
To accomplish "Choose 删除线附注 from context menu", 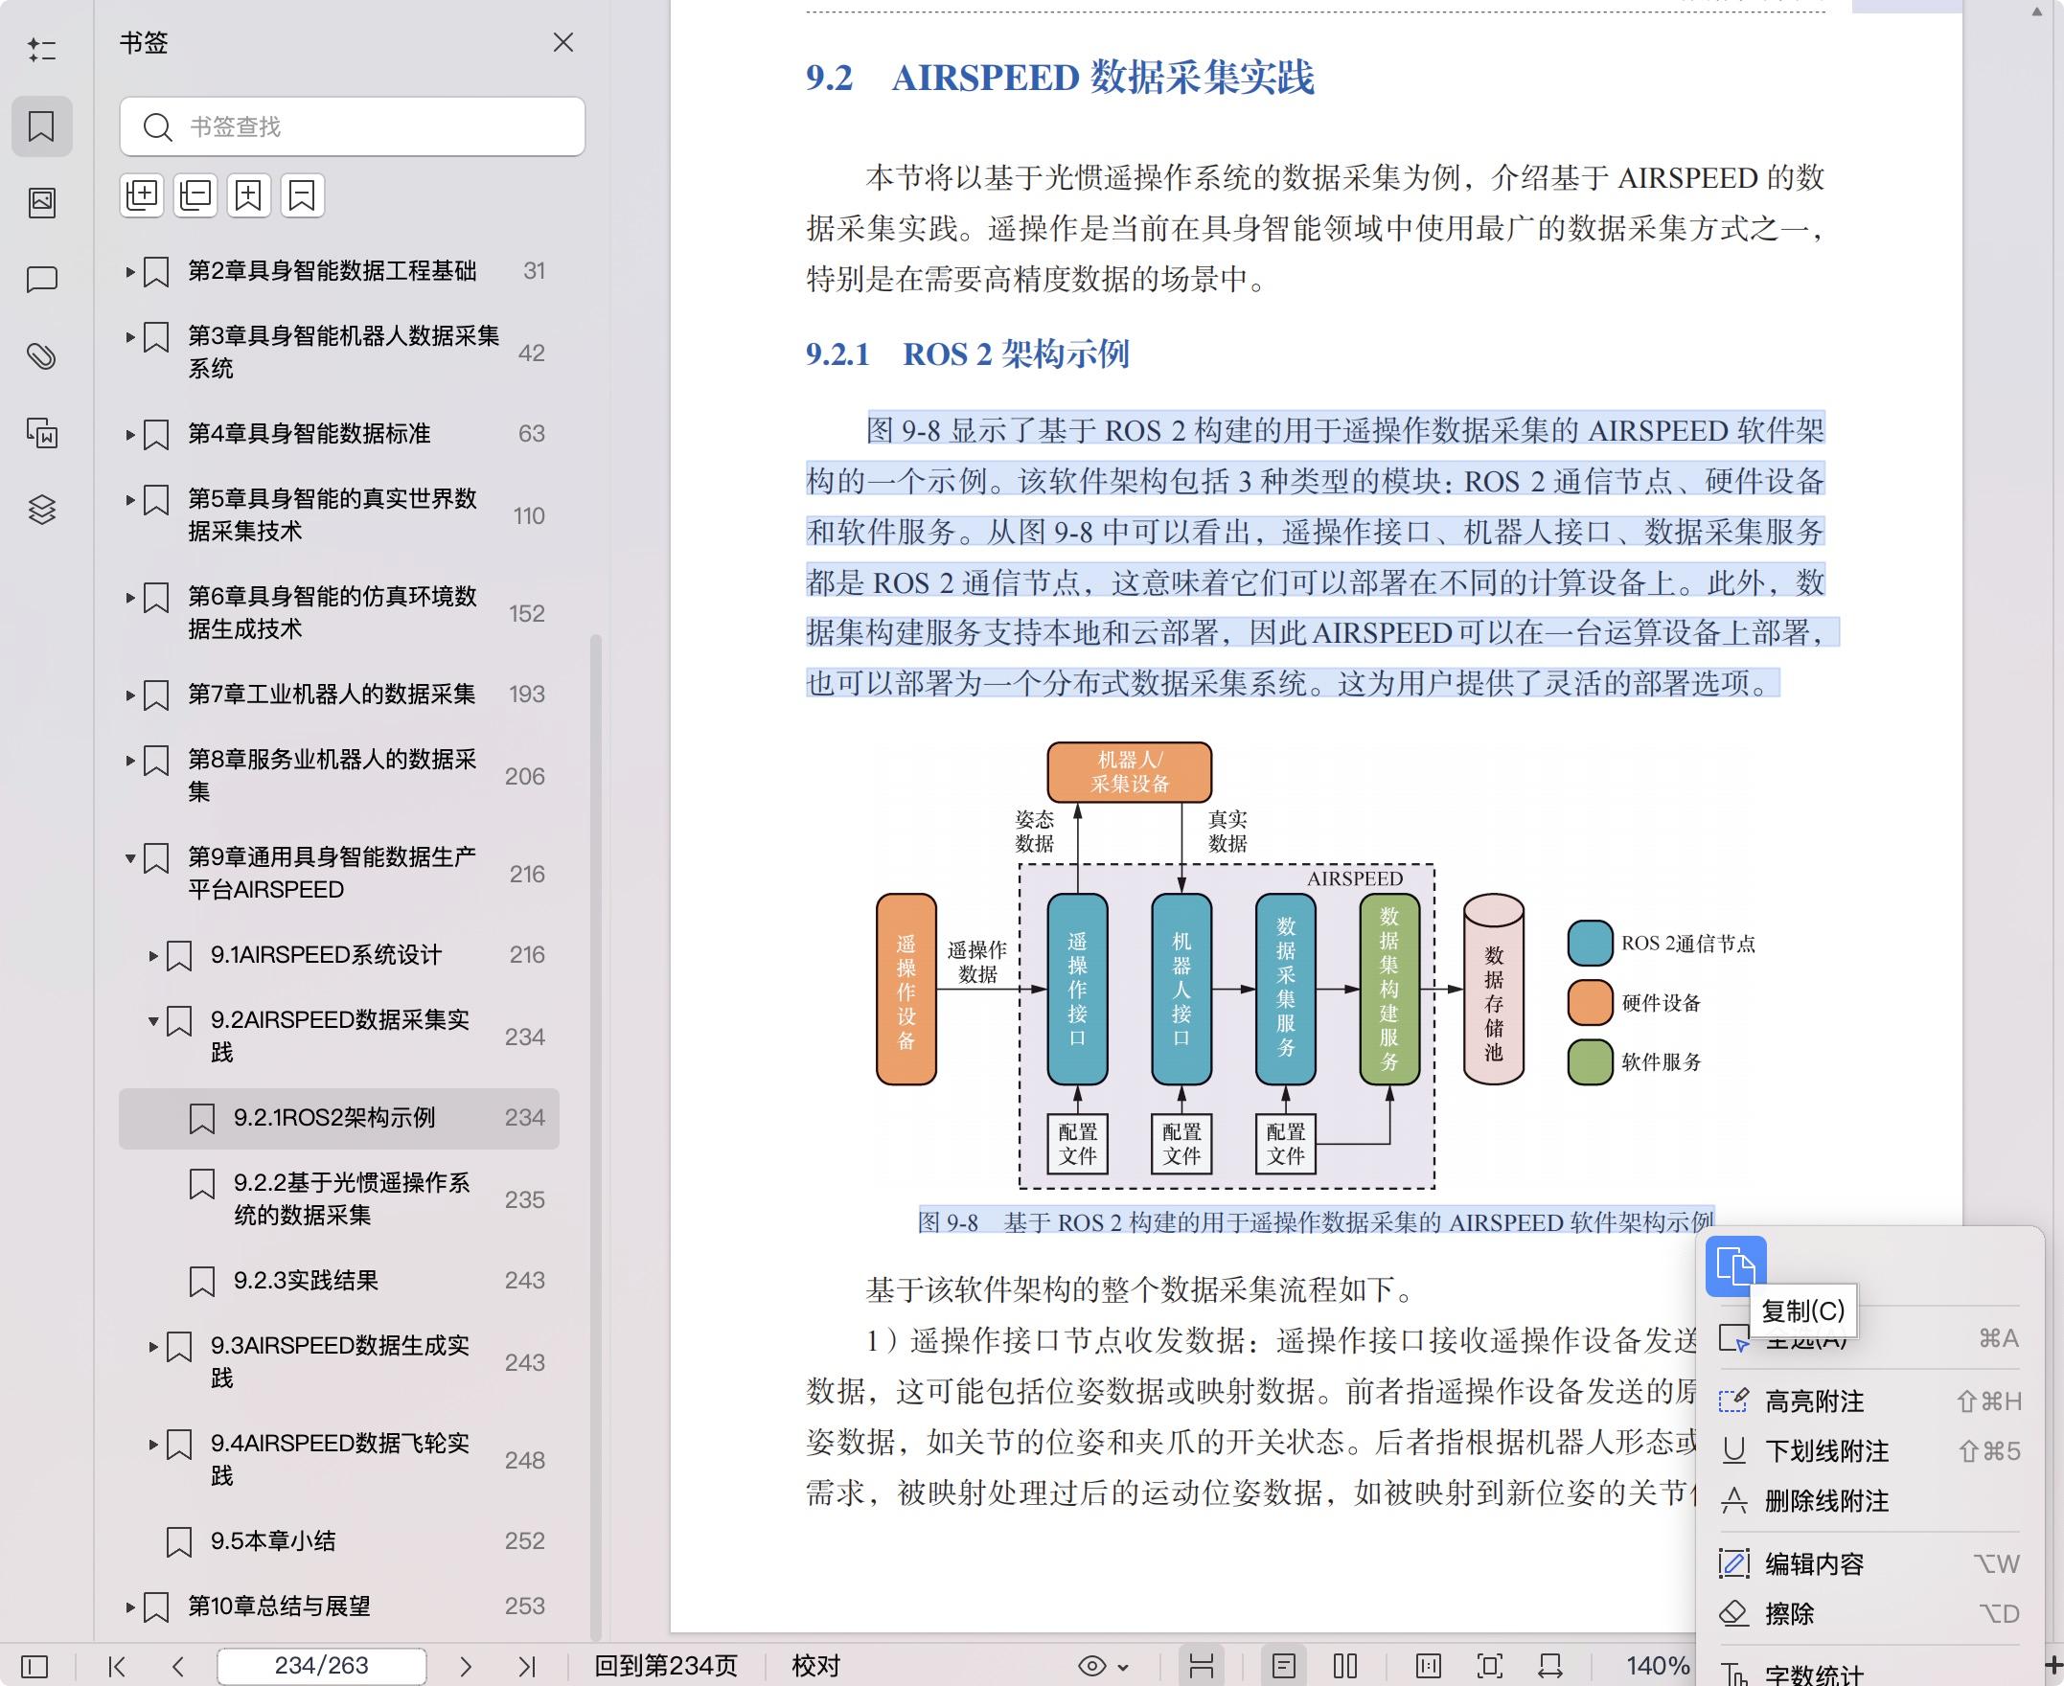I will 1869,1501.
